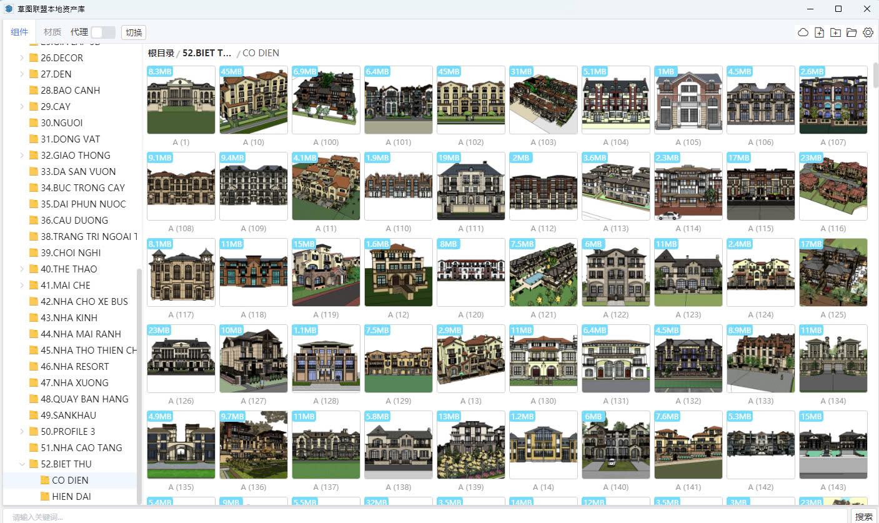Image resolution: width=879 pixels, height=523 pixels.
Task: Open settings via the gear icon
Action: [x=868, y=32]
